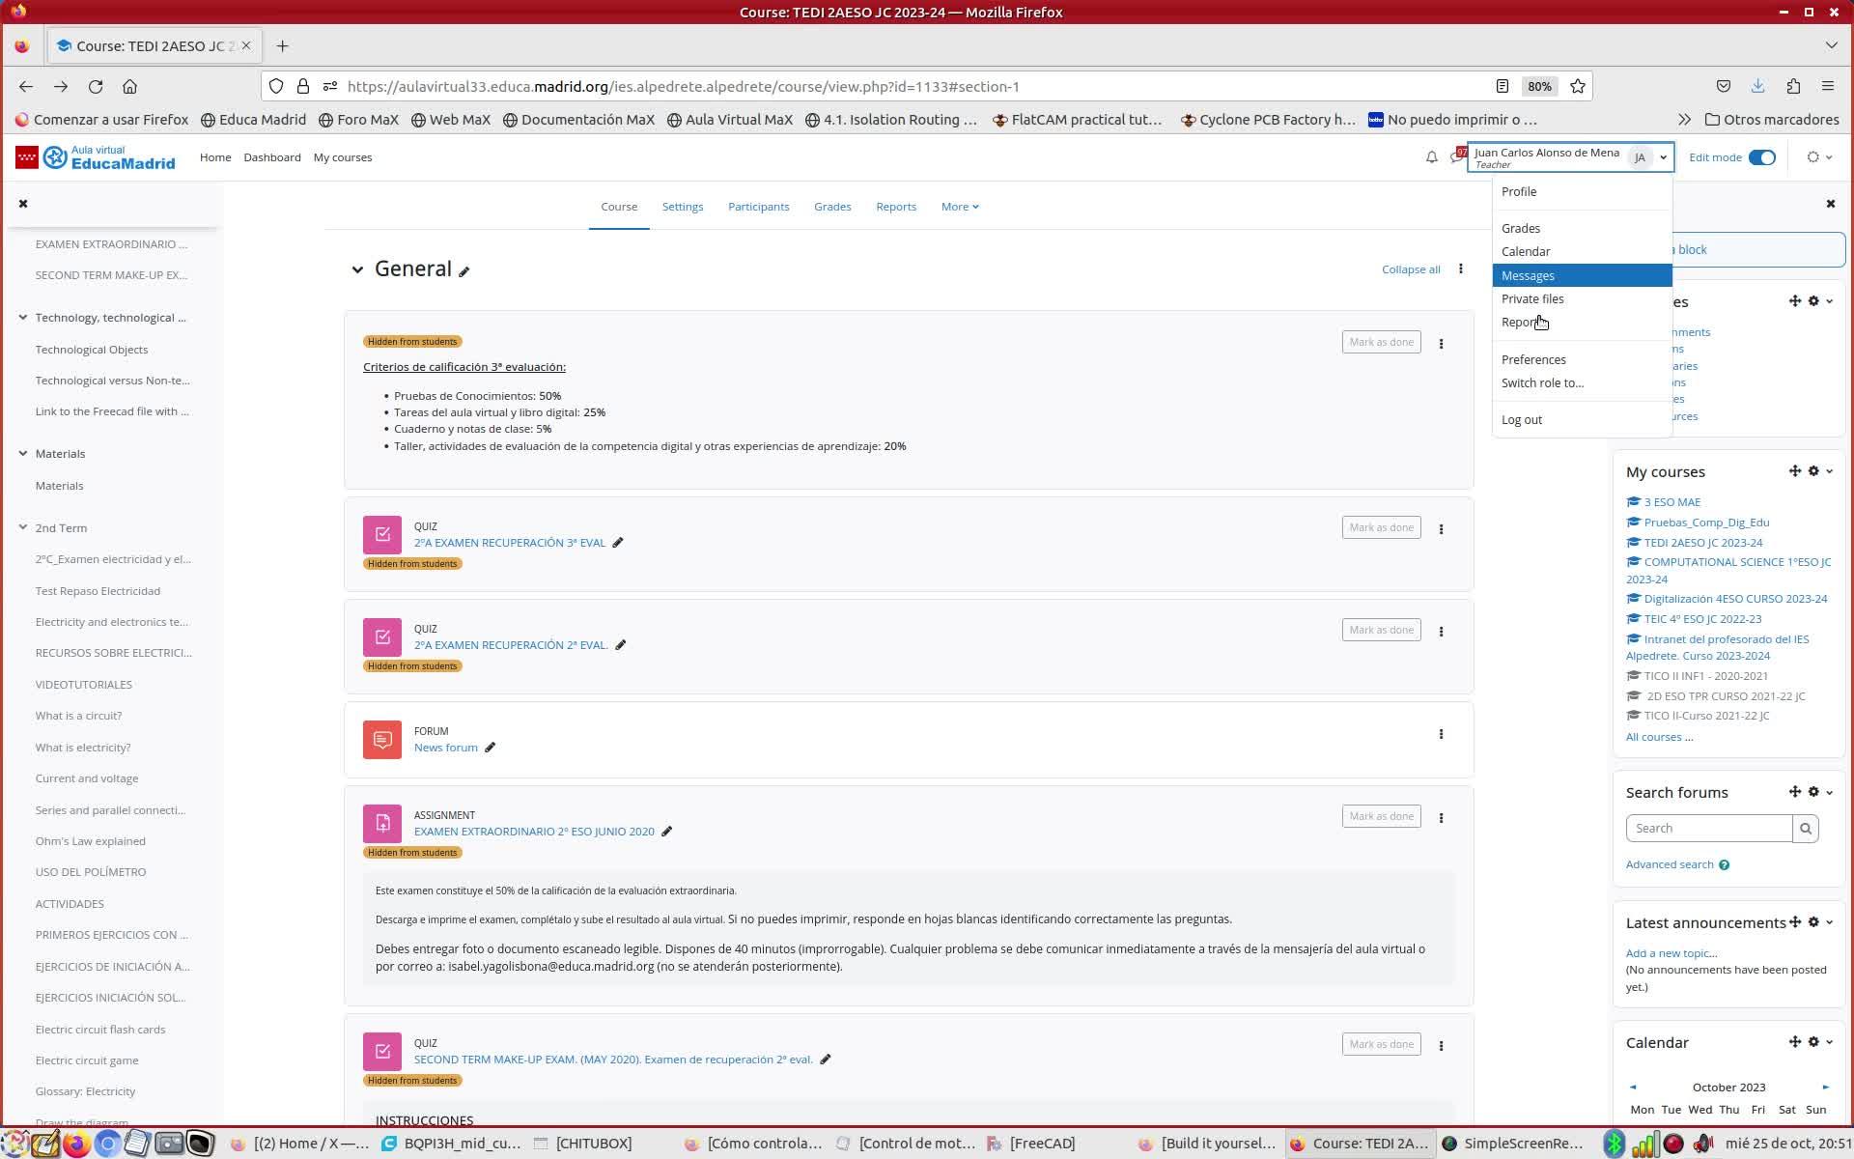Click the Search forums input field

tap(1707, 829)
